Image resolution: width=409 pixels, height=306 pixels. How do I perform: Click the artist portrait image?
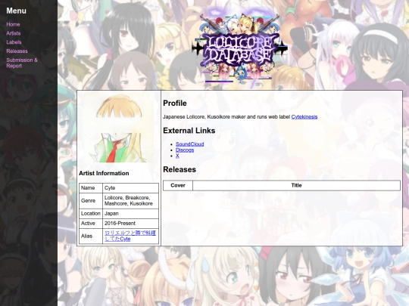[119, 128]
